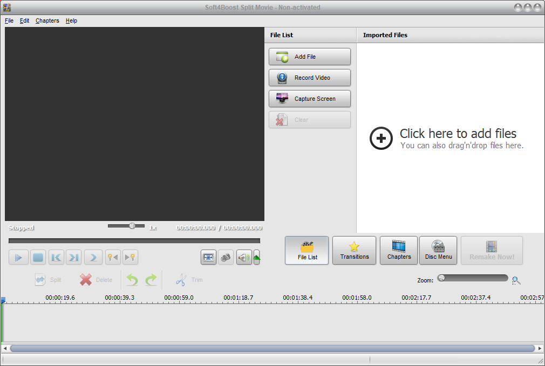Jump to previous frame icon
The width and height of the screenshot is (545, 366).
click(56, 257)
